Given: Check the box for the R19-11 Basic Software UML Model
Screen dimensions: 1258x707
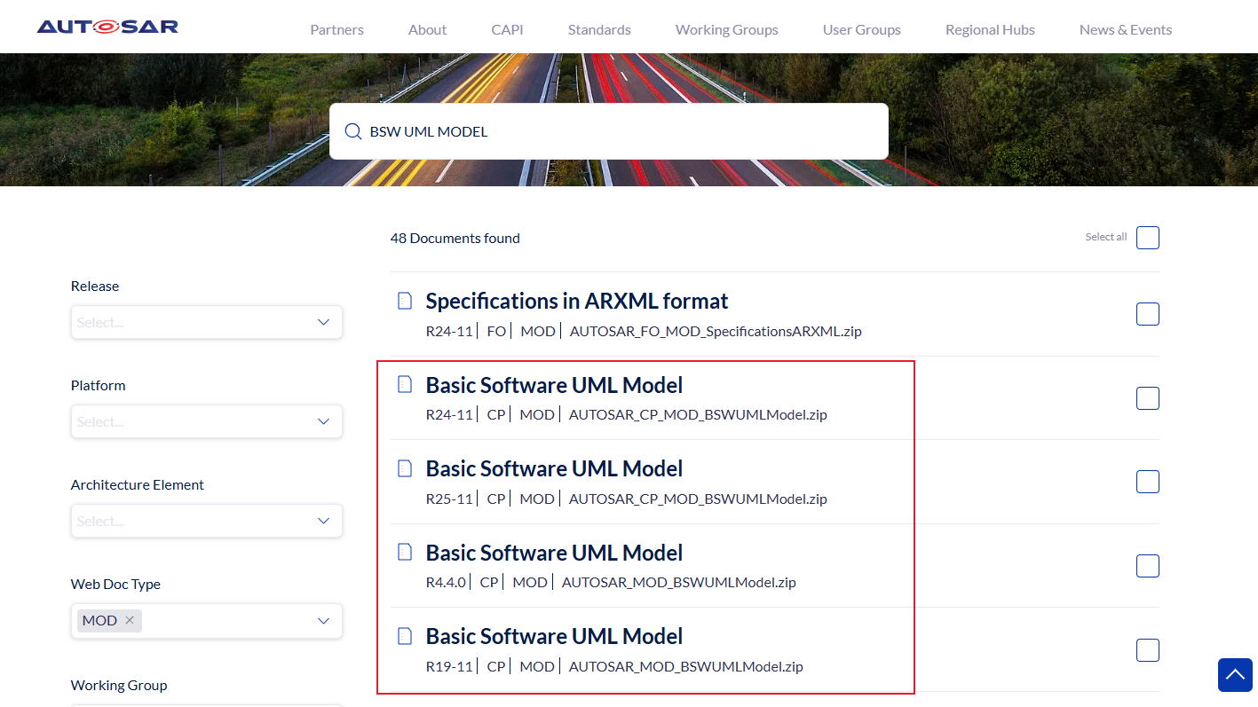Looking at the screenshot, I should tap(1148, 650).
